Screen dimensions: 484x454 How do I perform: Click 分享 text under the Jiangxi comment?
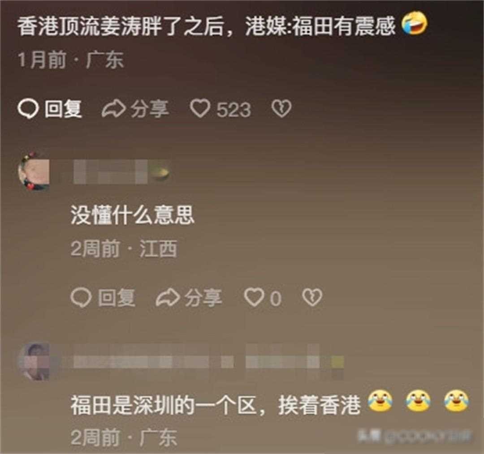(x=203, y=298)
